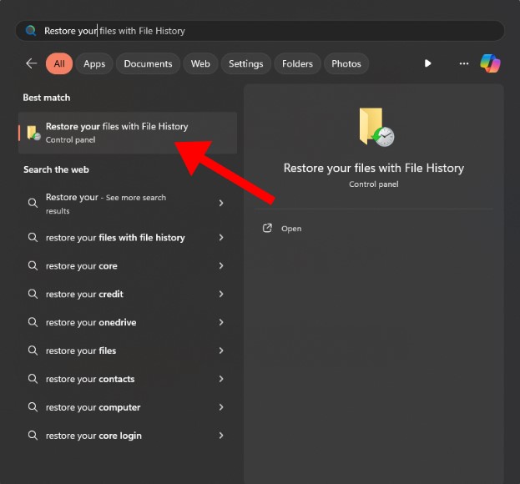Click magnifier icon beside restore your core login
Viewport: 520px width, 484px height.
[x=33, y=435]
